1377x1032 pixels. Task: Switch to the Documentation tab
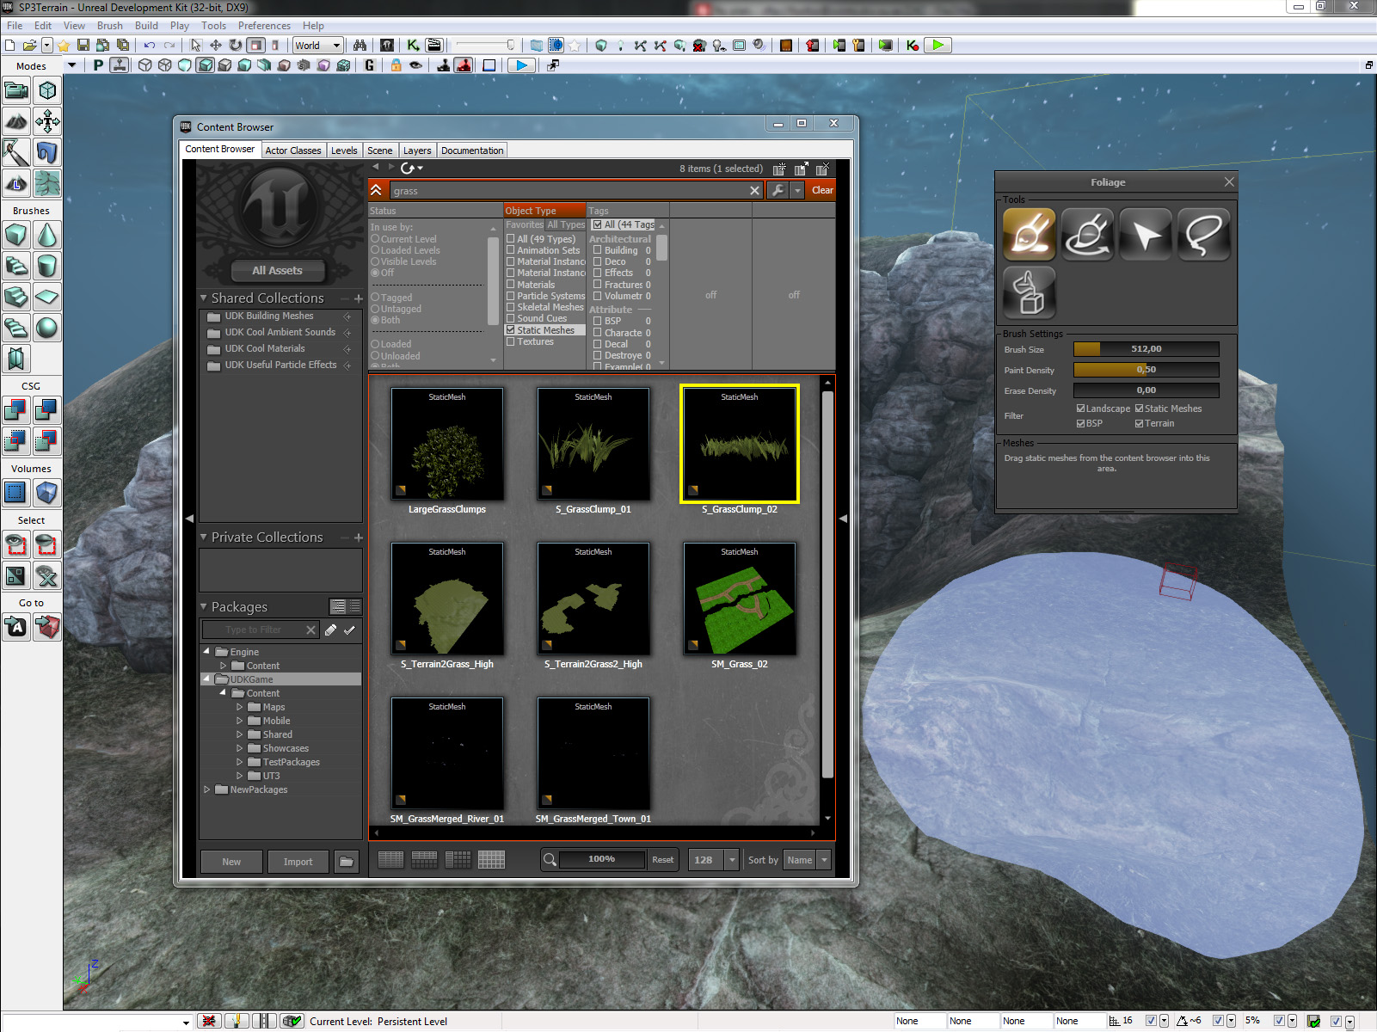coord(472,150)
